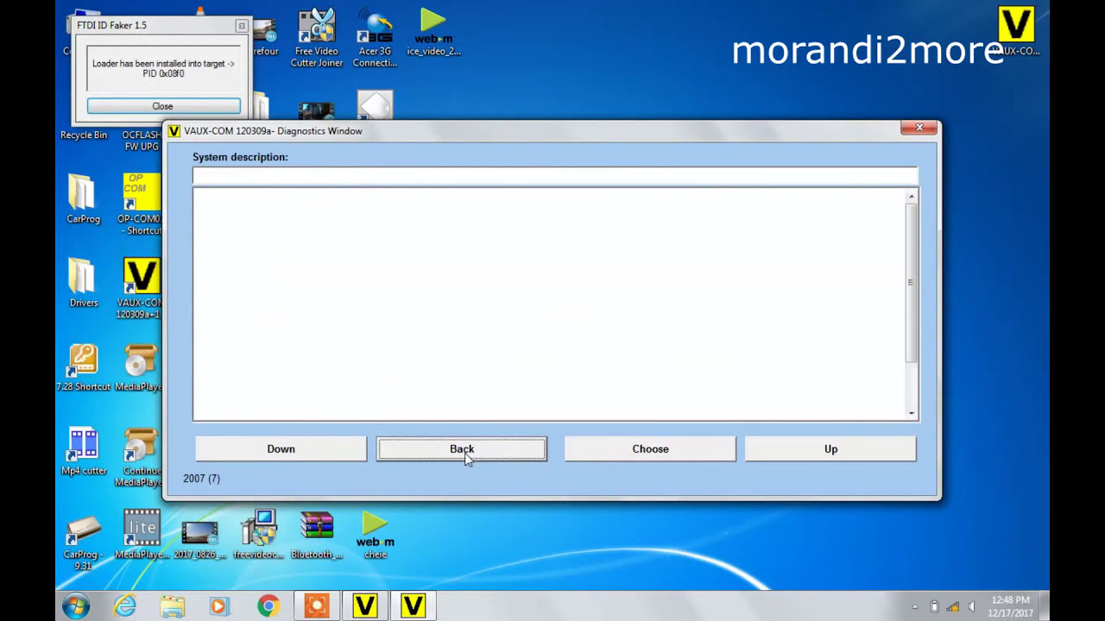Screen dimensions: 1105x621
Task: Click the Up button
Action: click(x=830, y=448)
